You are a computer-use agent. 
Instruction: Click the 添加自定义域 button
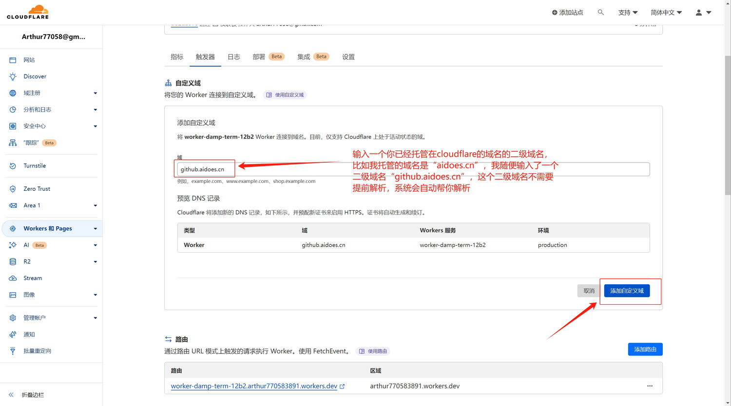click(x=627, y=291)
